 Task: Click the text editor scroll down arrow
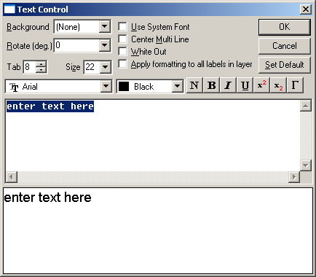[x=306, y=165]
